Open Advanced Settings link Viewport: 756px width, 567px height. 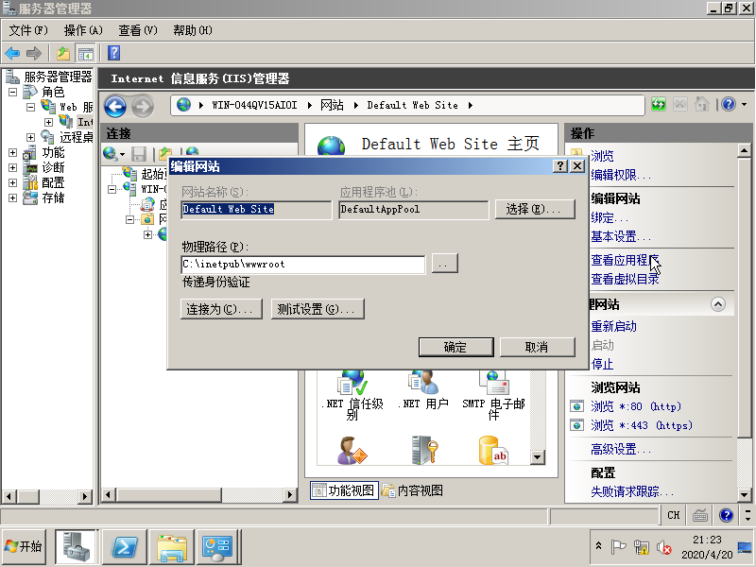point(621,450)
